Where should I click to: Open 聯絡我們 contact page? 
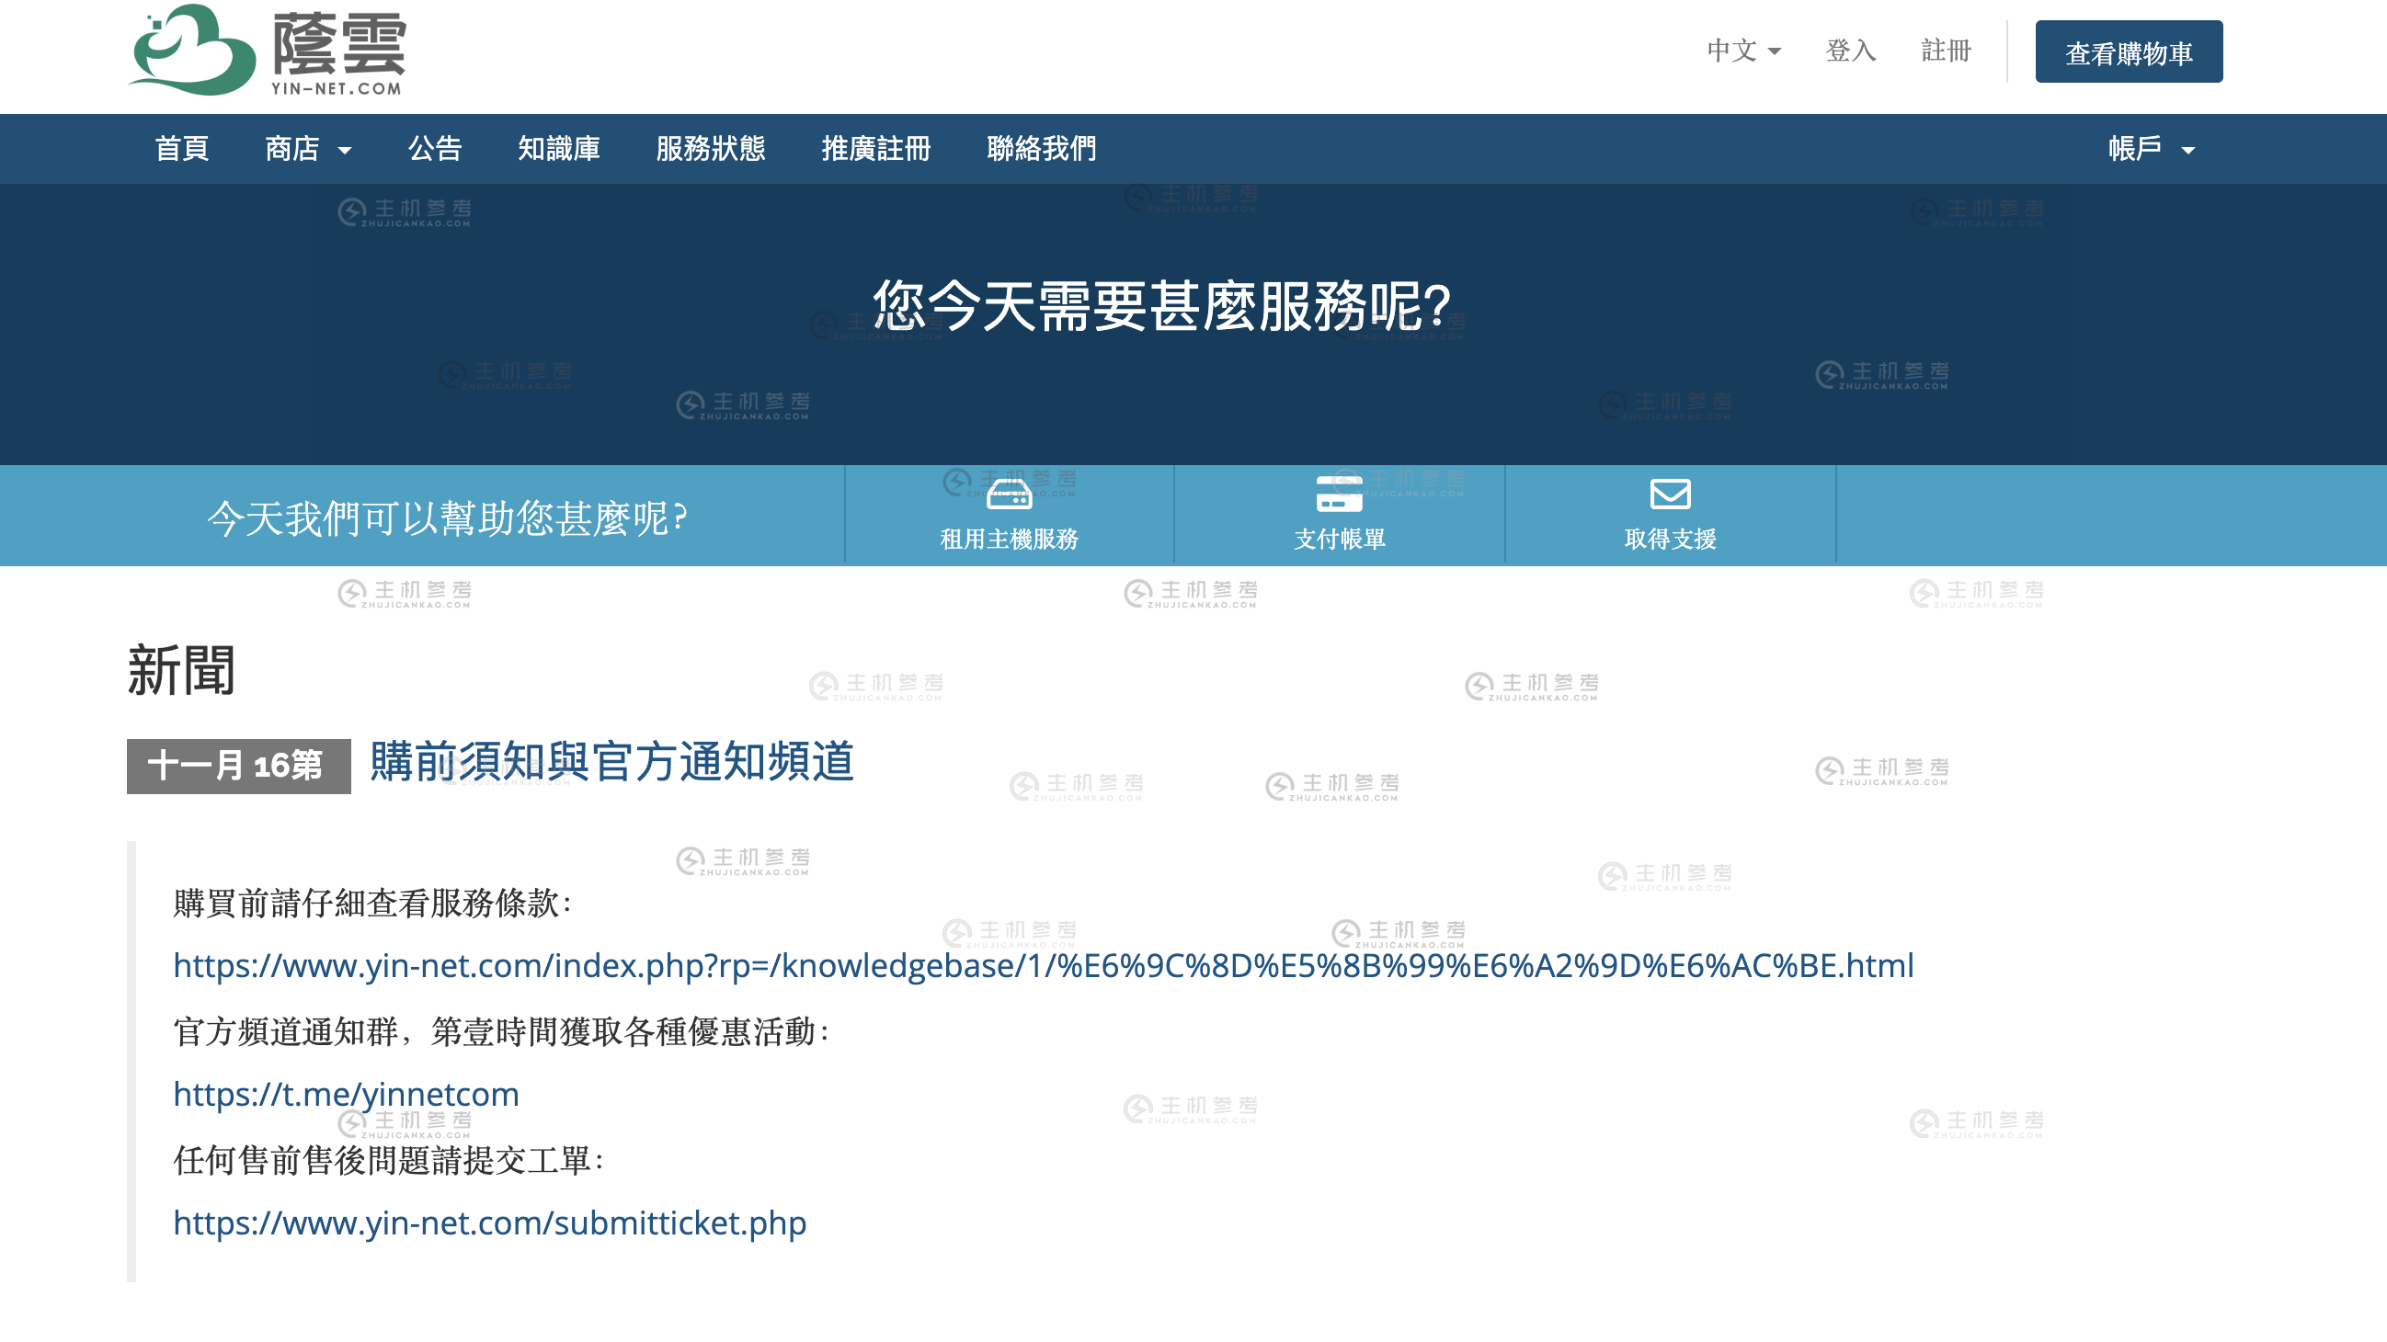[1041, 149]
